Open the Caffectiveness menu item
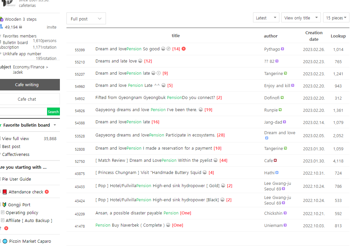The image size is (359, 246). point(16,154)
